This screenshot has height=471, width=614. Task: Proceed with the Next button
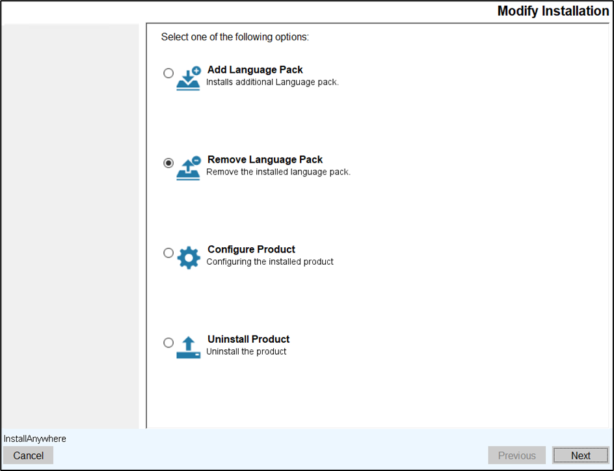580,455
